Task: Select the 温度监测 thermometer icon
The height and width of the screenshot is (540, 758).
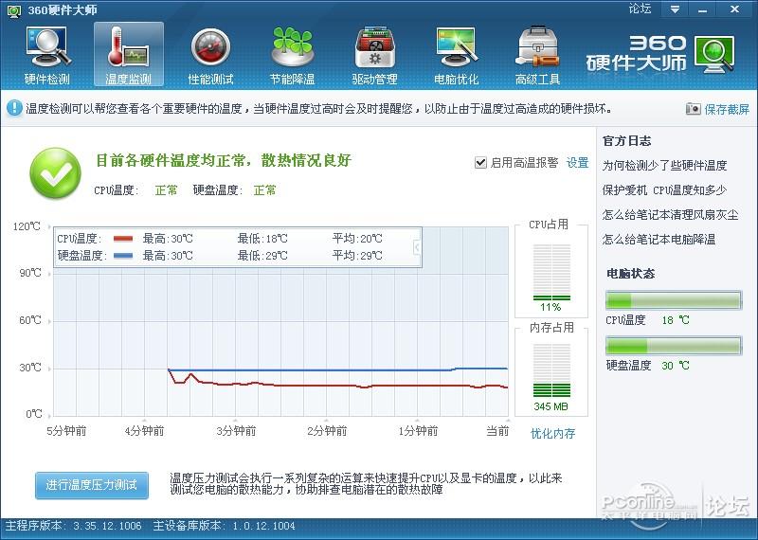Action: (129, 46)
